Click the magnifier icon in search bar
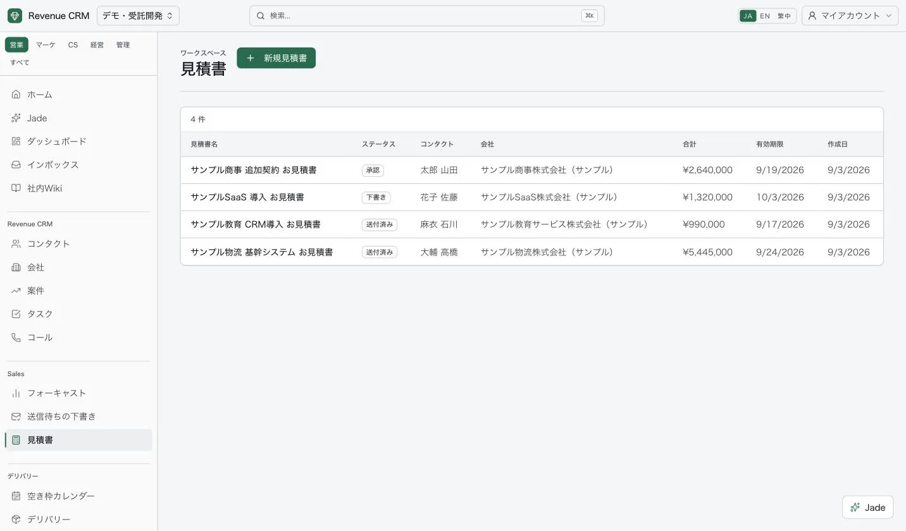 point(261,16)
